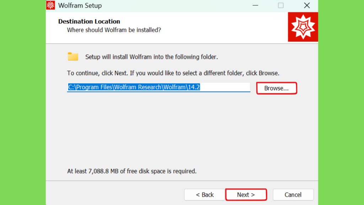Click 'Setup will install Wolfram' message text
This screenshot has height=205, width=364.
click(x=151, y=57)
